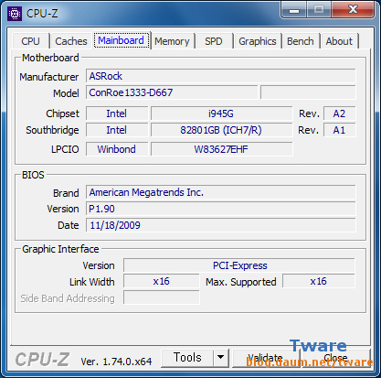Click the Graphic Interface version PCI-Express

239,265
